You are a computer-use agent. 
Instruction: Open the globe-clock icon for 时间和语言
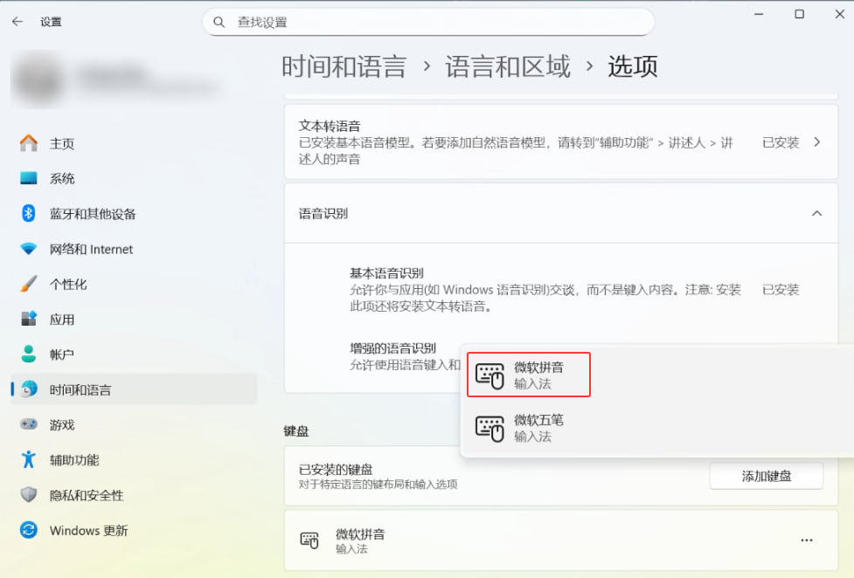[x=28, y=389]
